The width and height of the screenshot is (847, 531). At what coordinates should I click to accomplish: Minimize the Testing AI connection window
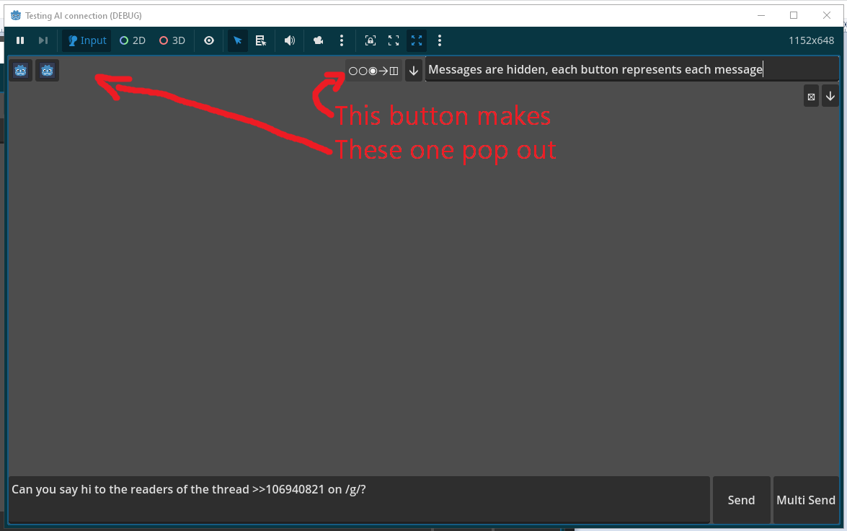(x=761, y=15)
